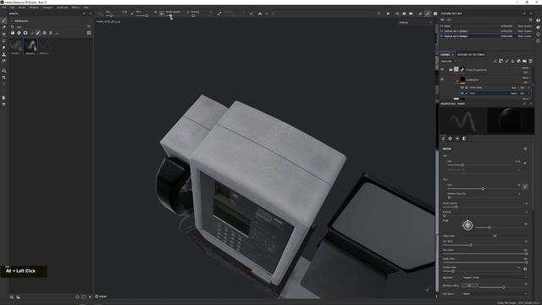Select the highlighted second brush thumbnail
Viewport: 542px width, 305px height.
click(30, 47)
